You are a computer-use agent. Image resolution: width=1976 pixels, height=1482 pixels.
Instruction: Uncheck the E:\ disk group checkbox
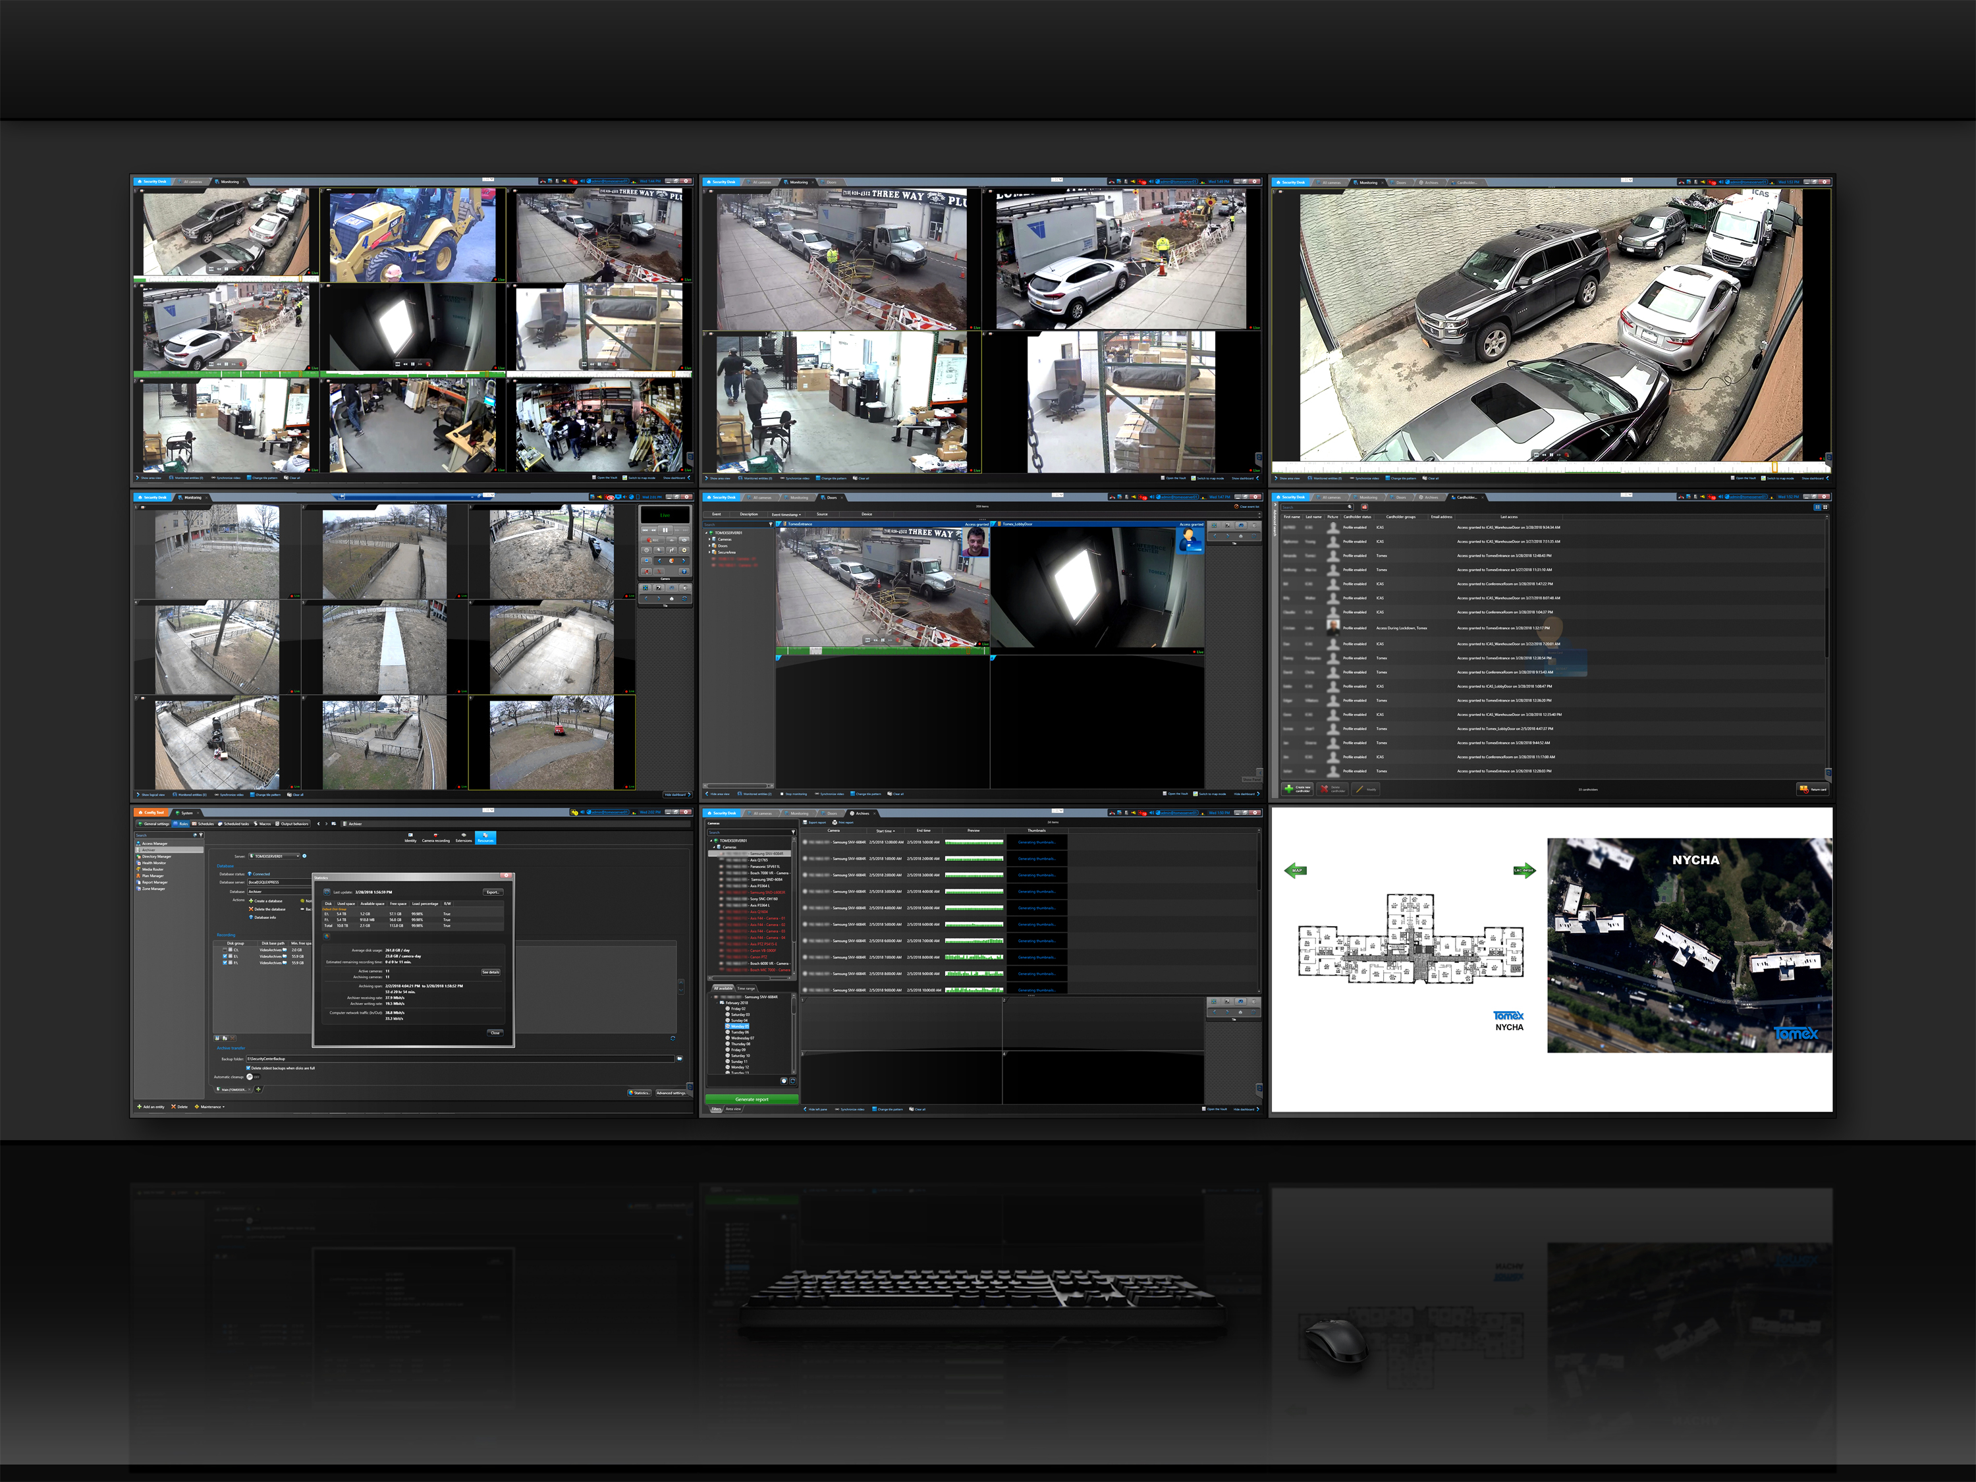click(225, 957)
